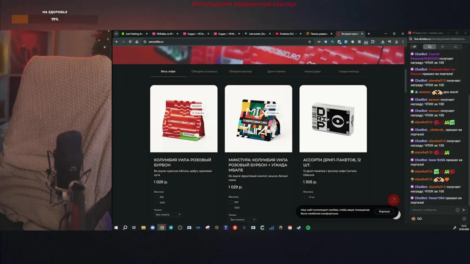Image resolution: width=470 pixels, height=264 pixels.
Task: Open chat settings gear icon
Action: coord(464,219)
